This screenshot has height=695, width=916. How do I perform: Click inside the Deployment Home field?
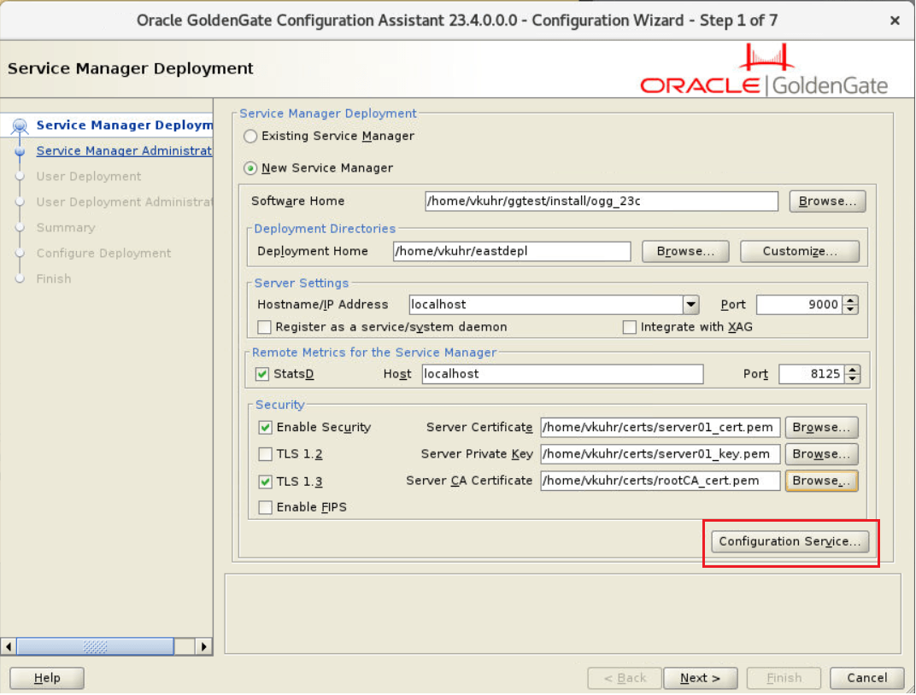(511, 251)
